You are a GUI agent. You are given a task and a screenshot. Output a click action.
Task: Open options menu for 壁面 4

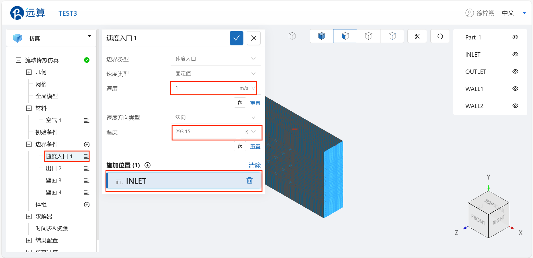coord(87,192)
